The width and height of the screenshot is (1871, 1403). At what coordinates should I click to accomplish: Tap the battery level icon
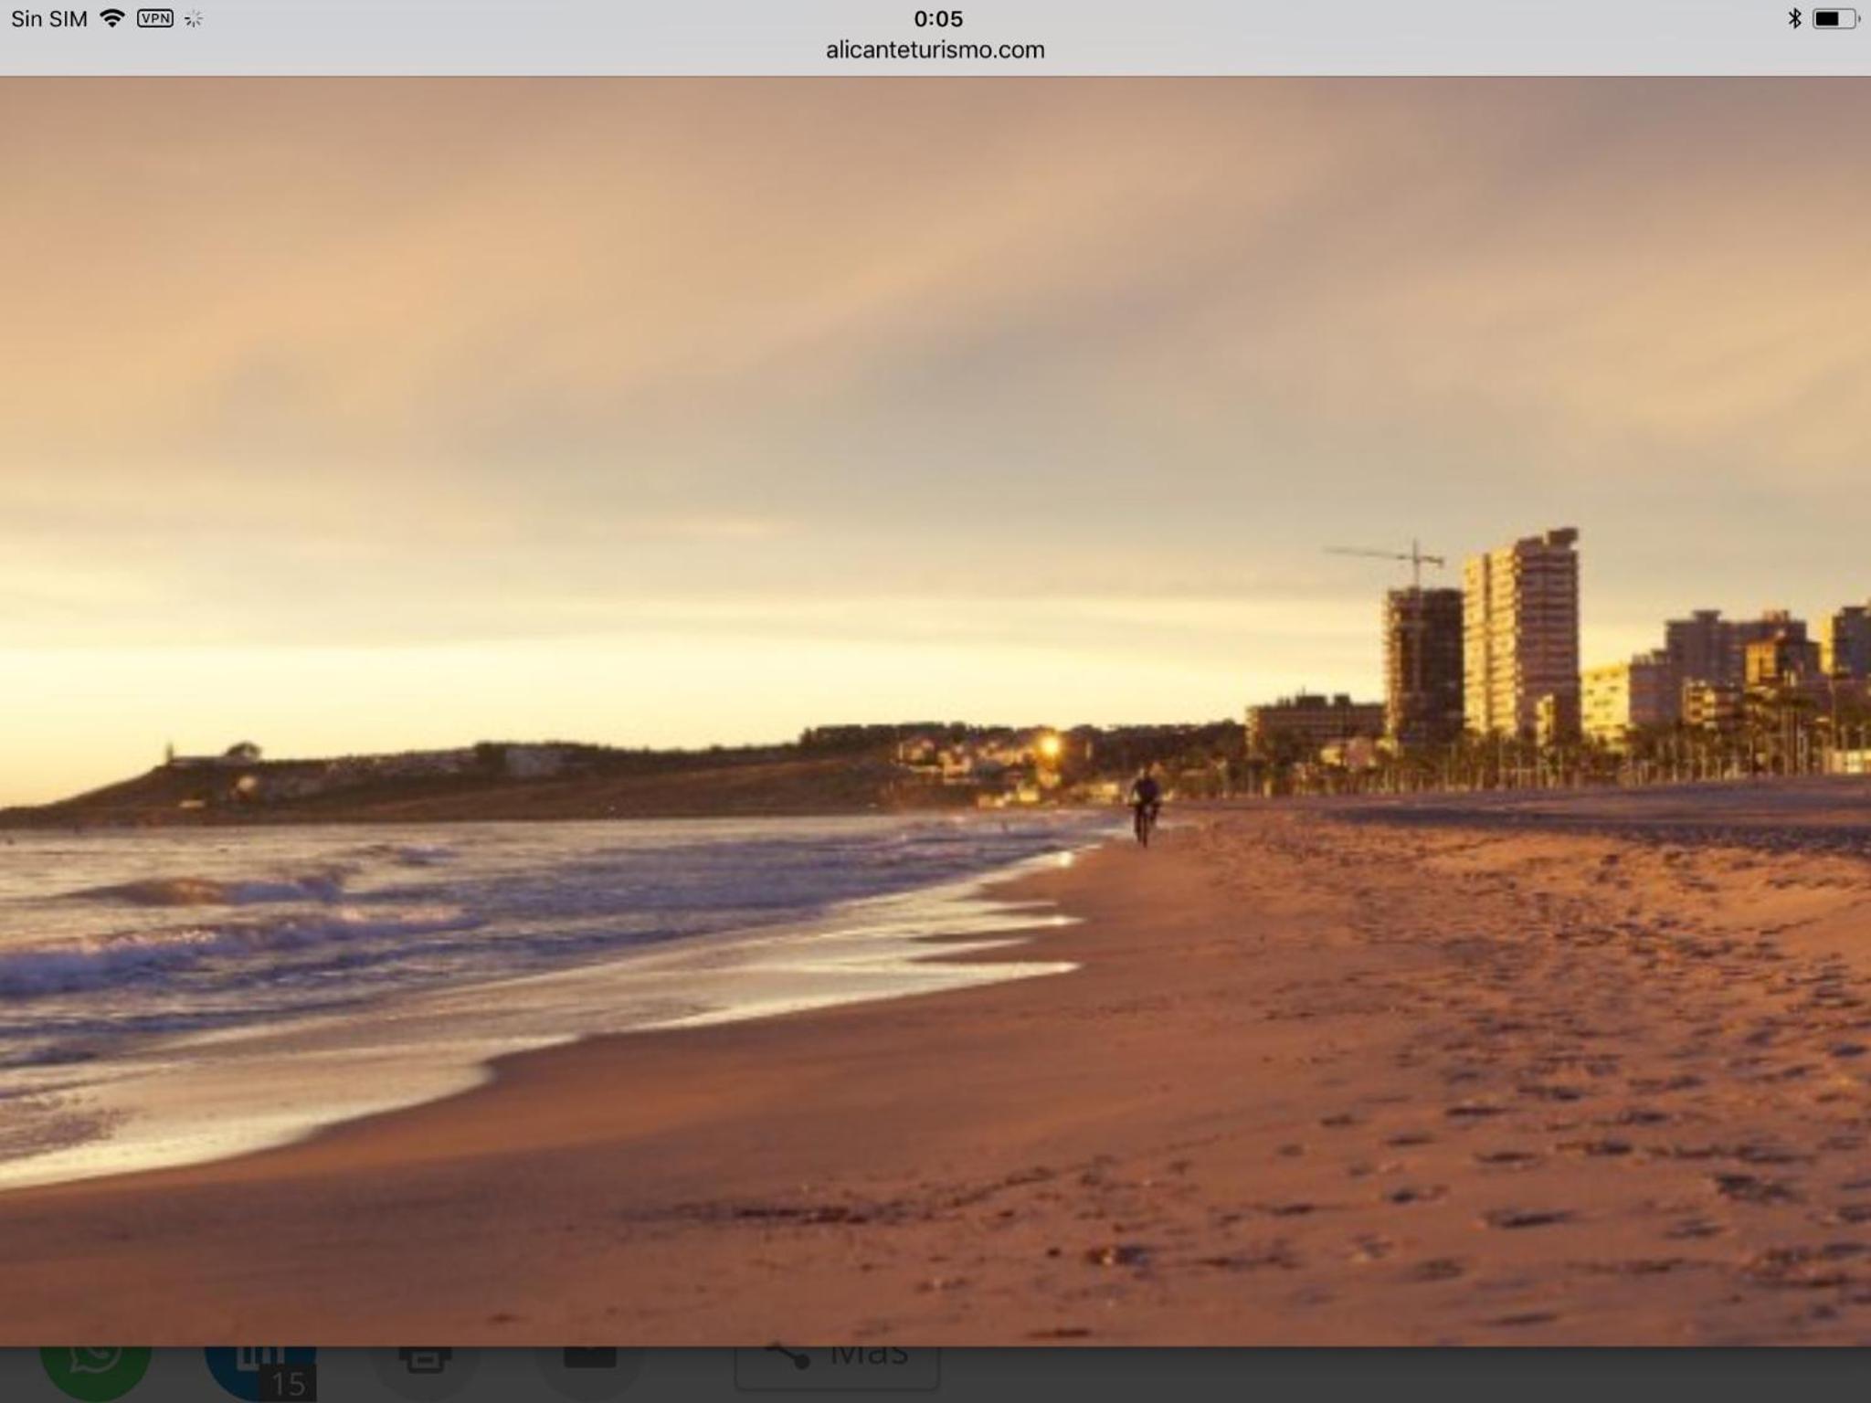pyautogui.click(x=1834, y=18)
